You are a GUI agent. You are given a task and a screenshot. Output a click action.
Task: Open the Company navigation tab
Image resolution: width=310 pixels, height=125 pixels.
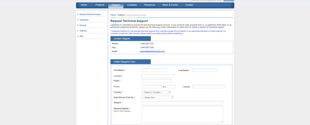click(132, 5)
